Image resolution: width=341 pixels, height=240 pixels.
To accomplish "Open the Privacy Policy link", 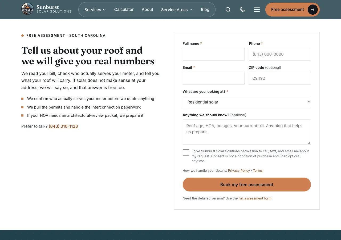I will click(239, 171).
